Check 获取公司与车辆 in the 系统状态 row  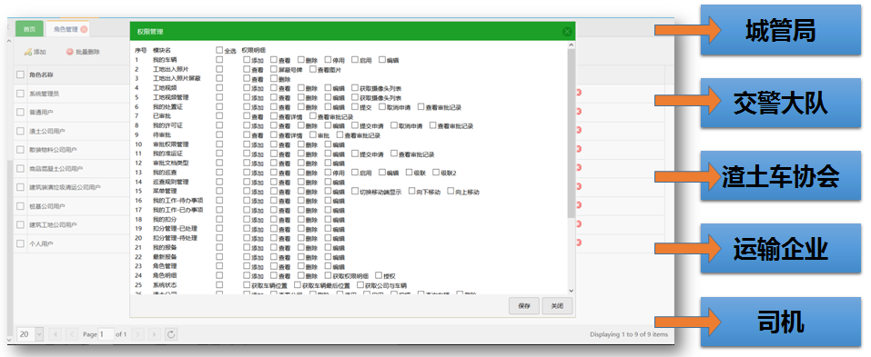click(360, 284)
